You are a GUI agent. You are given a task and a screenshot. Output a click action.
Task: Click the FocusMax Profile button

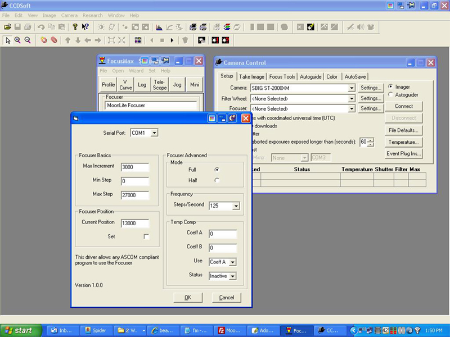point(108,85)
